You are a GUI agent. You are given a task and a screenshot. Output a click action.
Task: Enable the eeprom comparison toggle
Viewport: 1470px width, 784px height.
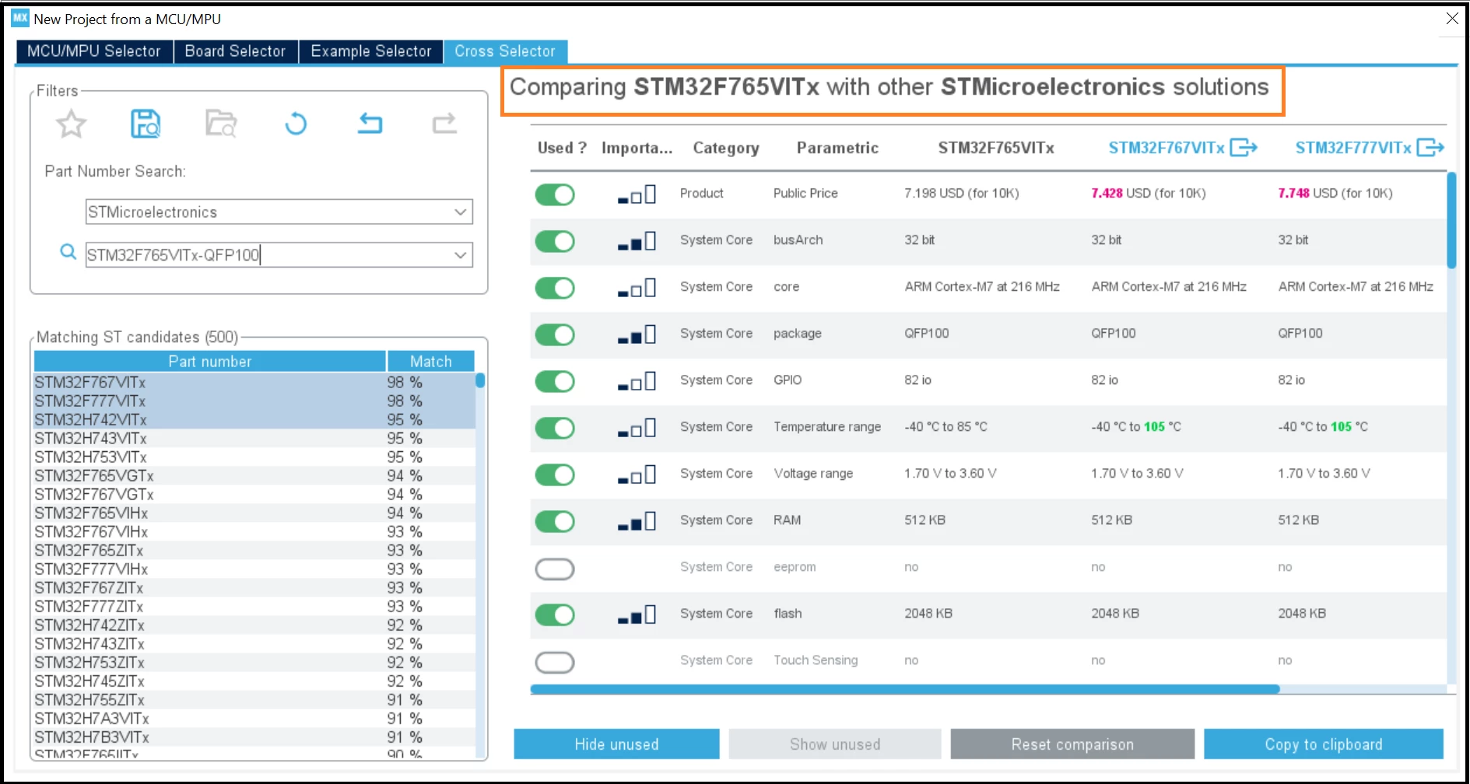coord(555,569)
